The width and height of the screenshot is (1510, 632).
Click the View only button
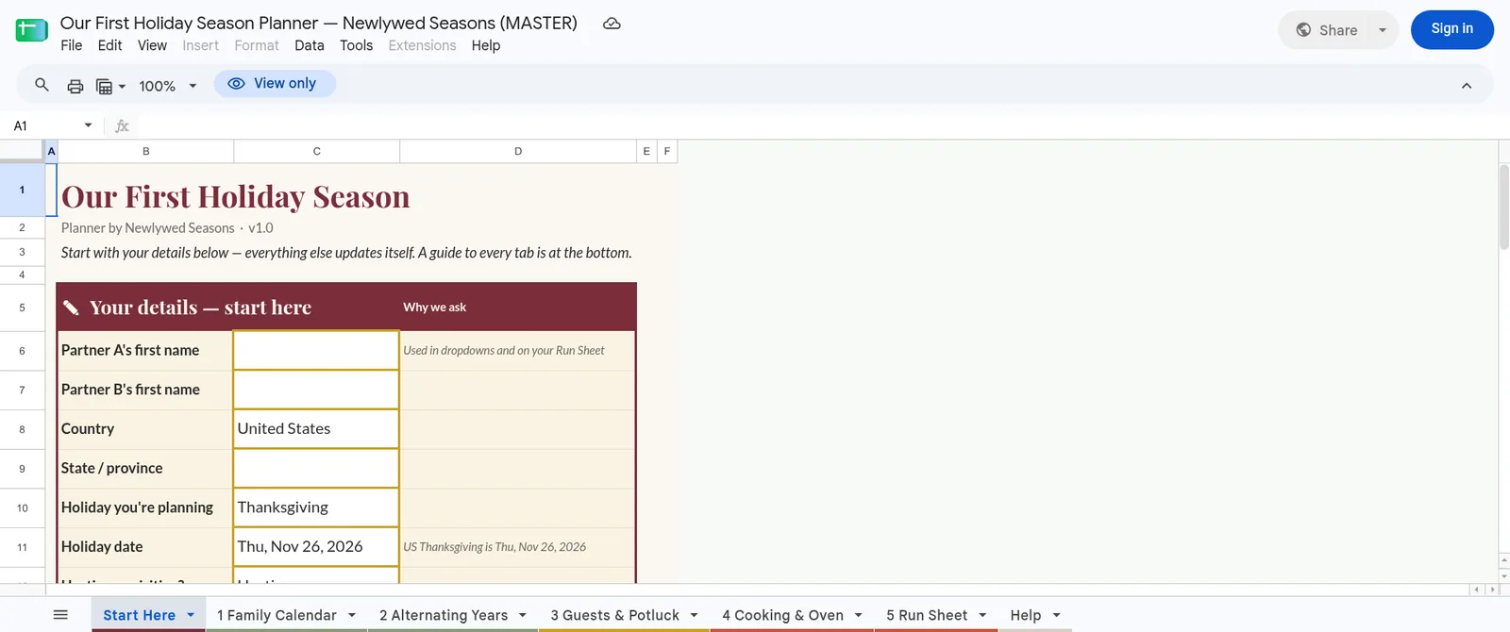275,84
